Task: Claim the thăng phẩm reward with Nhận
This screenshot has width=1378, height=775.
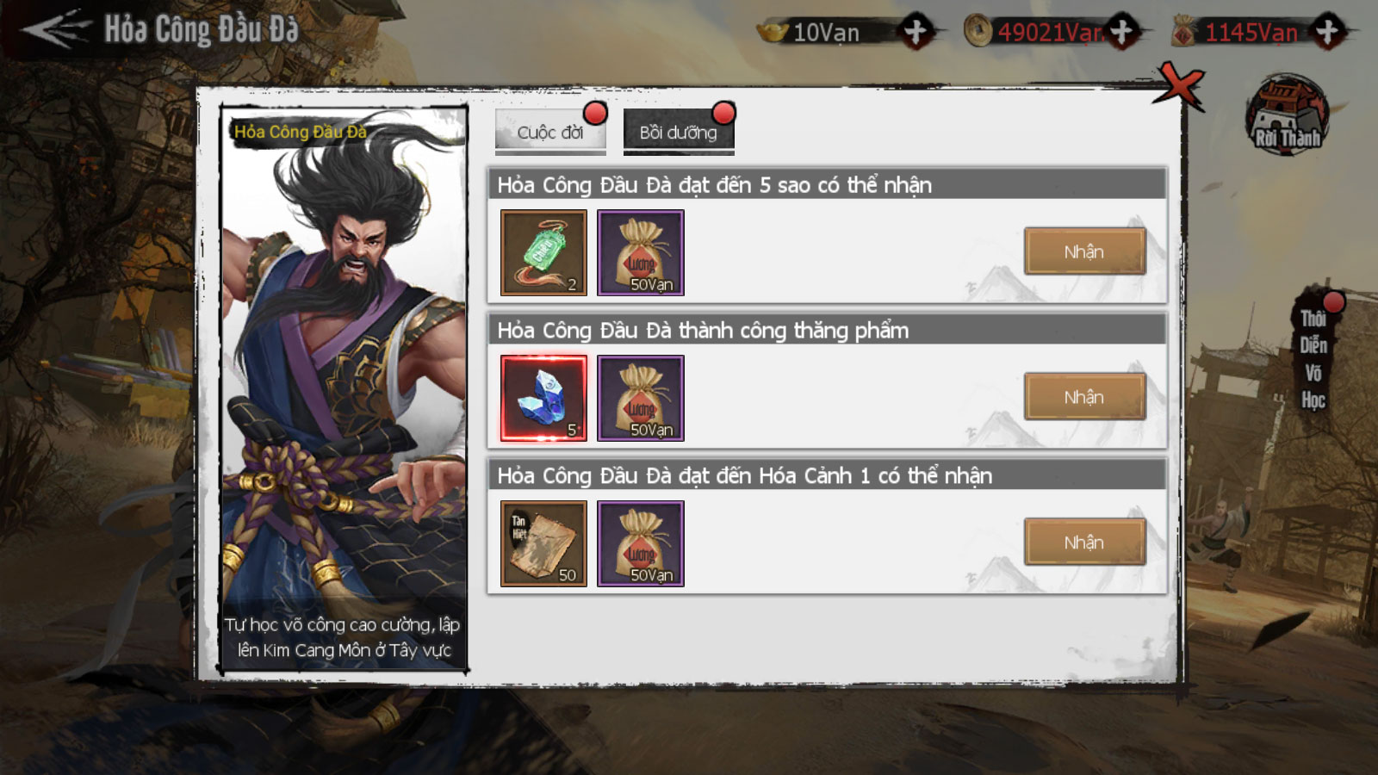Action: pos(1084,397)
